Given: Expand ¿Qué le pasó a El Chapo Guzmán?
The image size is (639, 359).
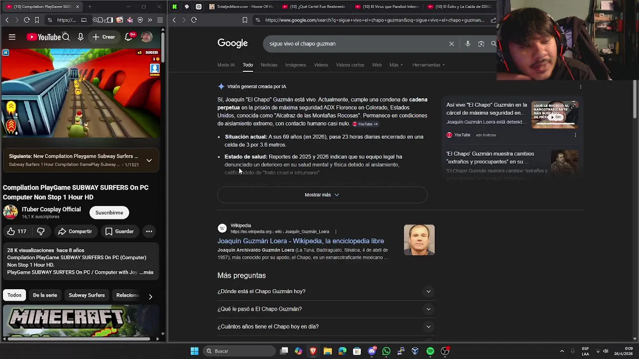Looking at the screenshot, I should tap(326, 309).
